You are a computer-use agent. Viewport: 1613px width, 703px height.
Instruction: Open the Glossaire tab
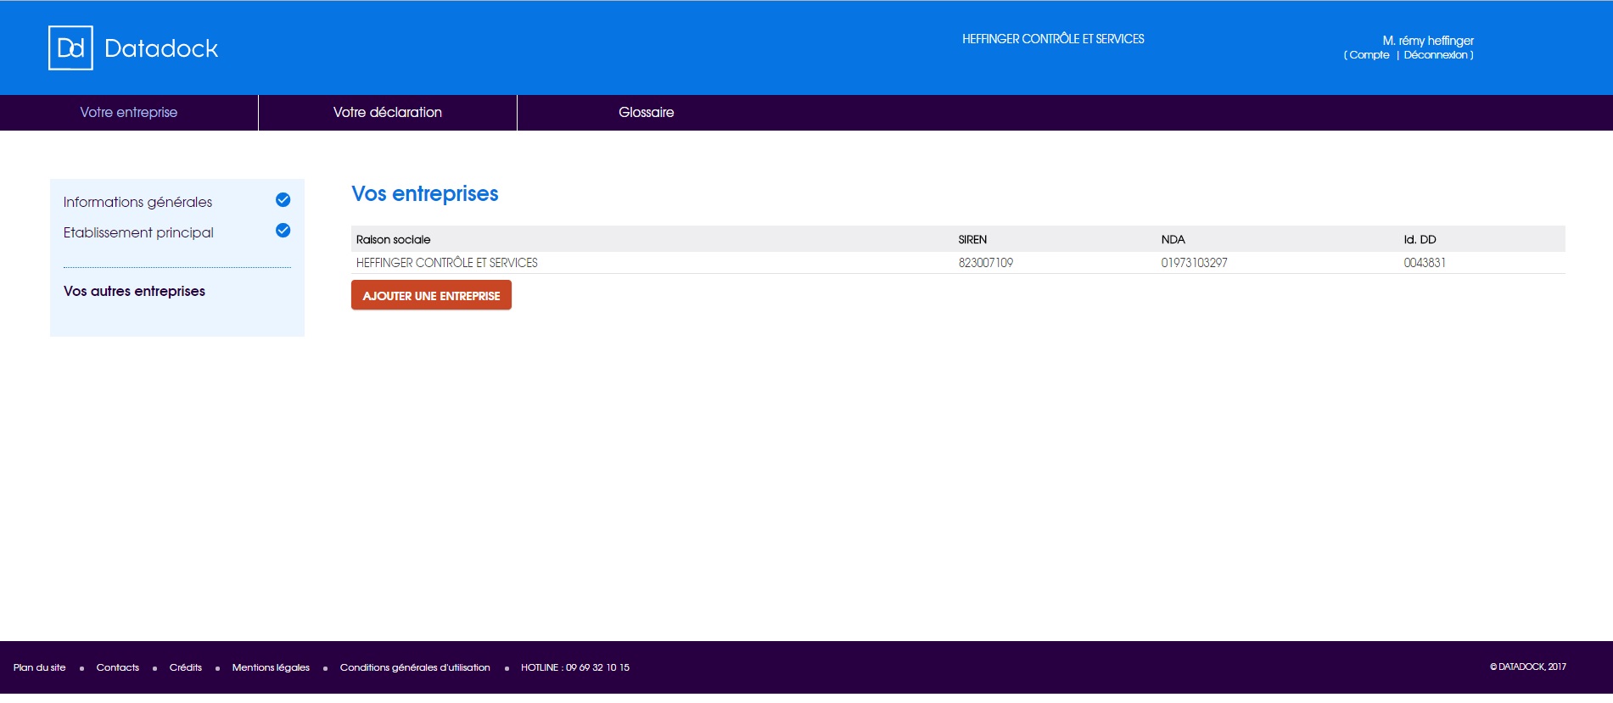(x=647, y=113)
